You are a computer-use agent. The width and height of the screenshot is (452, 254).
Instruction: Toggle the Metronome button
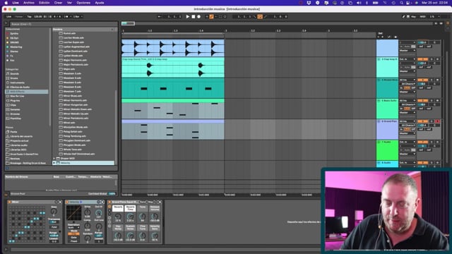click(66, 17)
